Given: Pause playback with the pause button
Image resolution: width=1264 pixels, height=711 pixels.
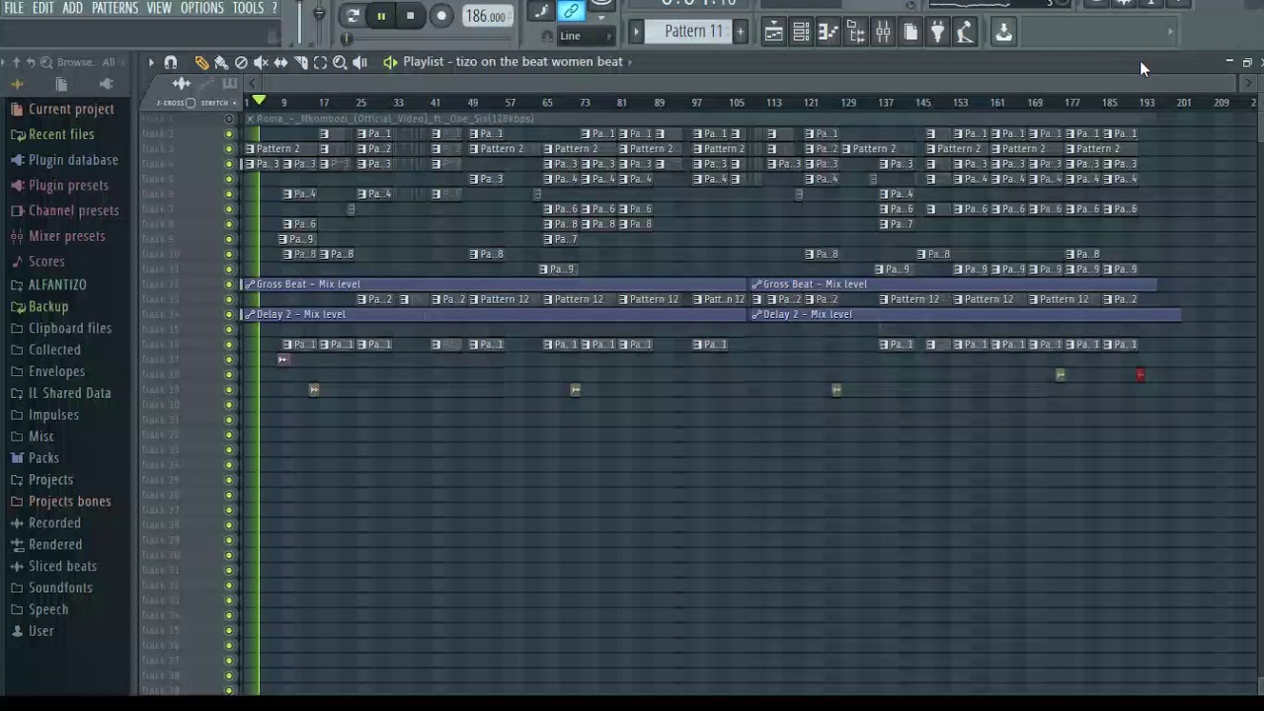Looking at the screenshot, I should pos(381,16).
